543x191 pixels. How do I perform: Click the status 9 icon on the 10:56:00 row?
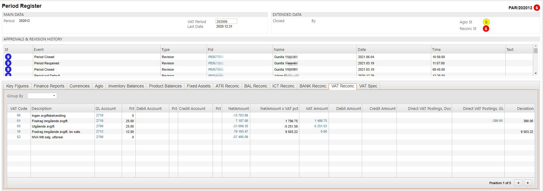tap(8, 57)
